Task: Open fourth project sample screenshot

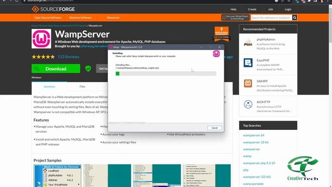Action: [206, 176]
